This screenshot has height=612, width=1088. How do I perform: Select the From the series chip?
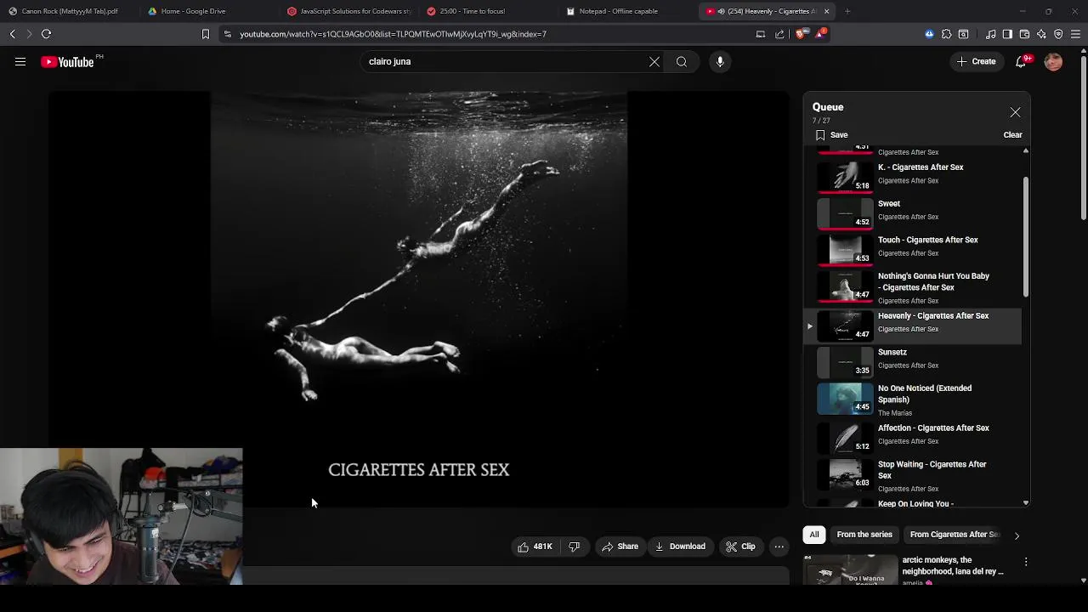coord(864,535)
